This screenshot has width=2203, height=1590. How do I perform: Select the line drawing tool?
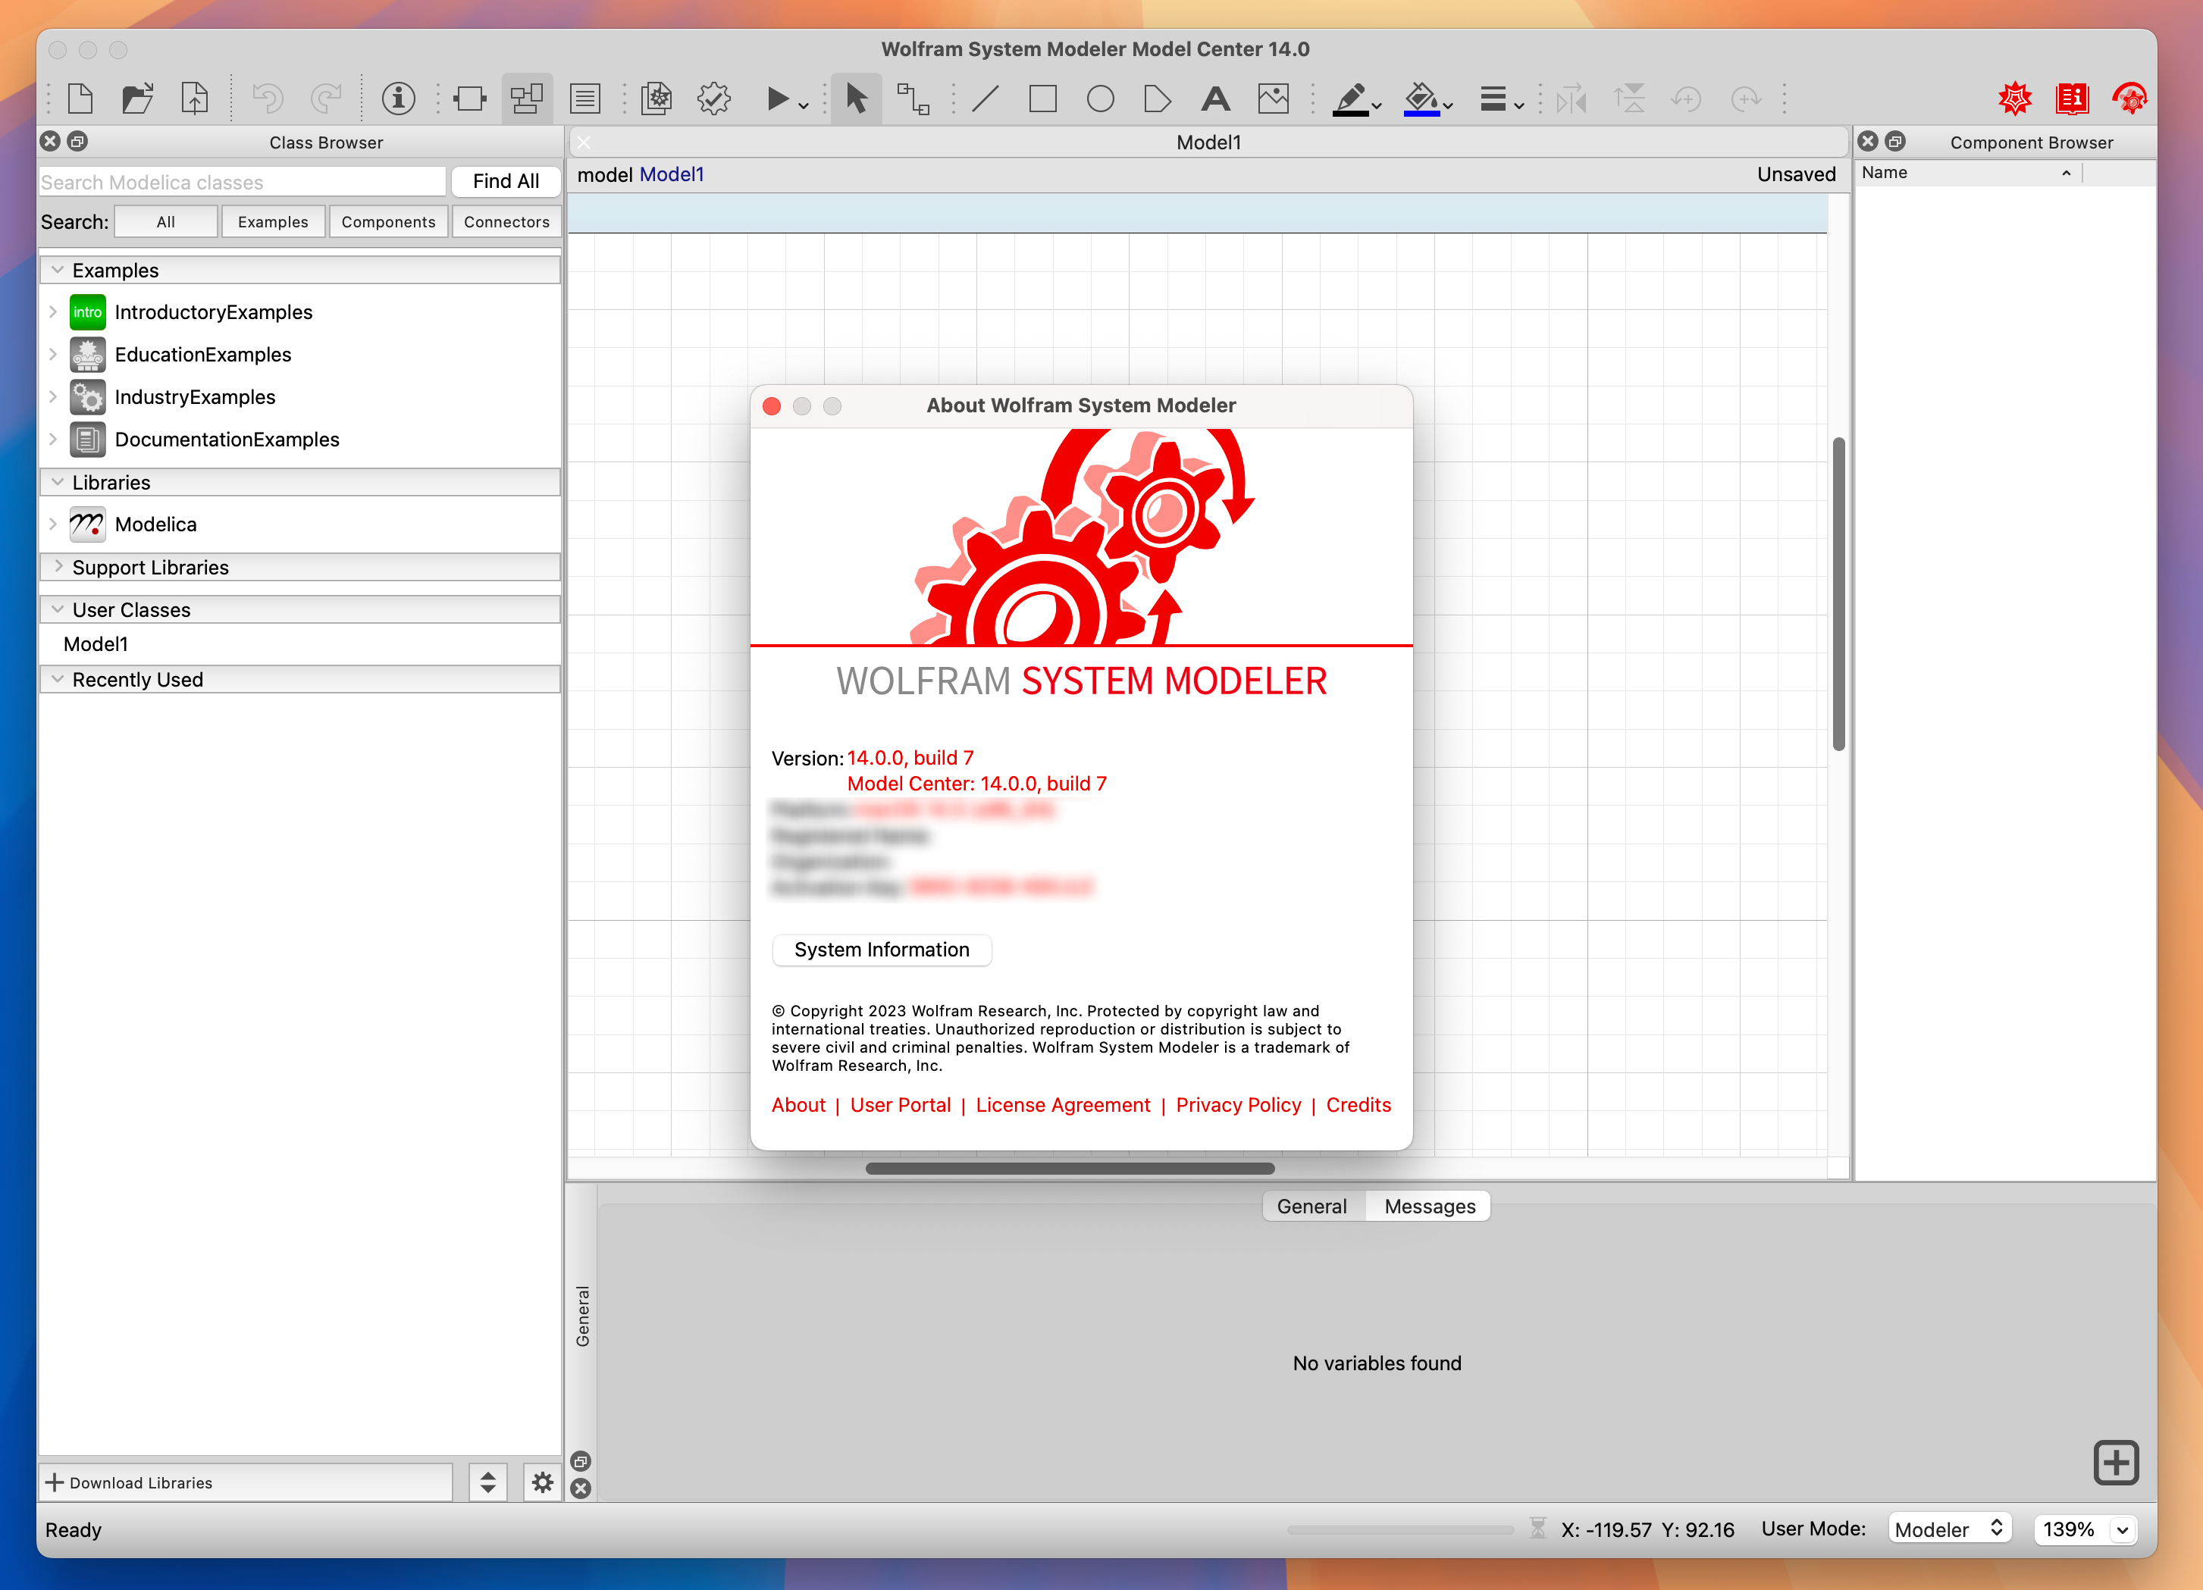983,98
